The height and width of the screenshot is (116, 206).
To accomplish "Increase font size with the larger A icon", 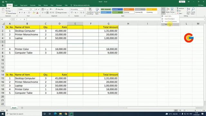I will 36,9.
